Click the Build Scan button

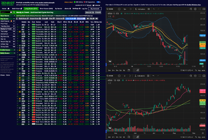pos(23,19)
